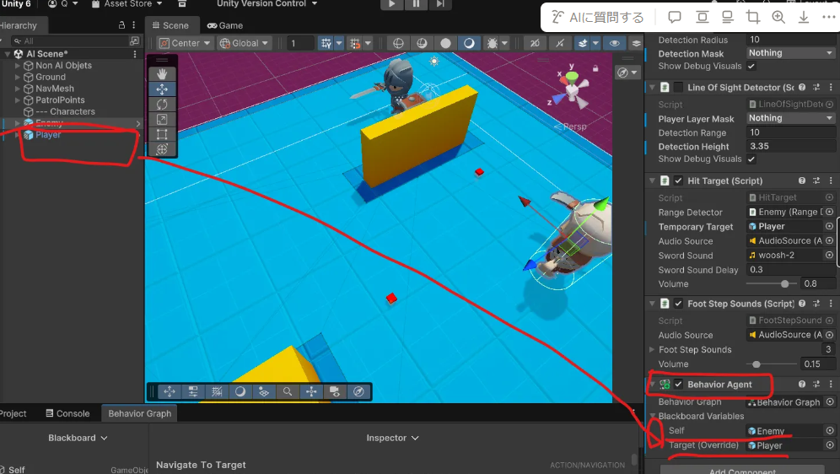Click the Pause button
The image size is (840, 474).
[416, 4]
